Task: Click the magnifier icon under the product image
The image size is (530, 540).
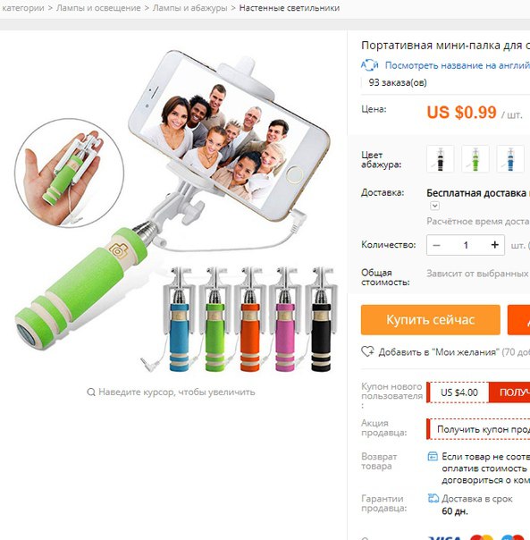Action: click(x=91, y=392)
